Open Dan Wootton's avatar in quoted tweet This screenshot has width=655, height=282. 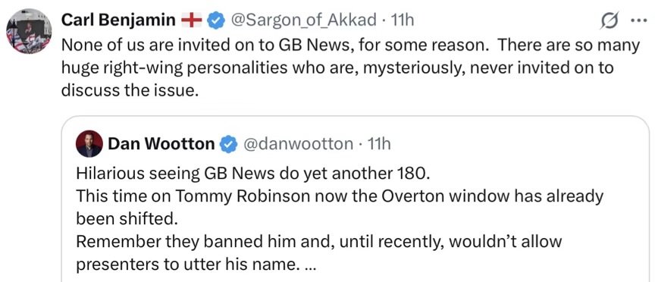tap(89, 144)
